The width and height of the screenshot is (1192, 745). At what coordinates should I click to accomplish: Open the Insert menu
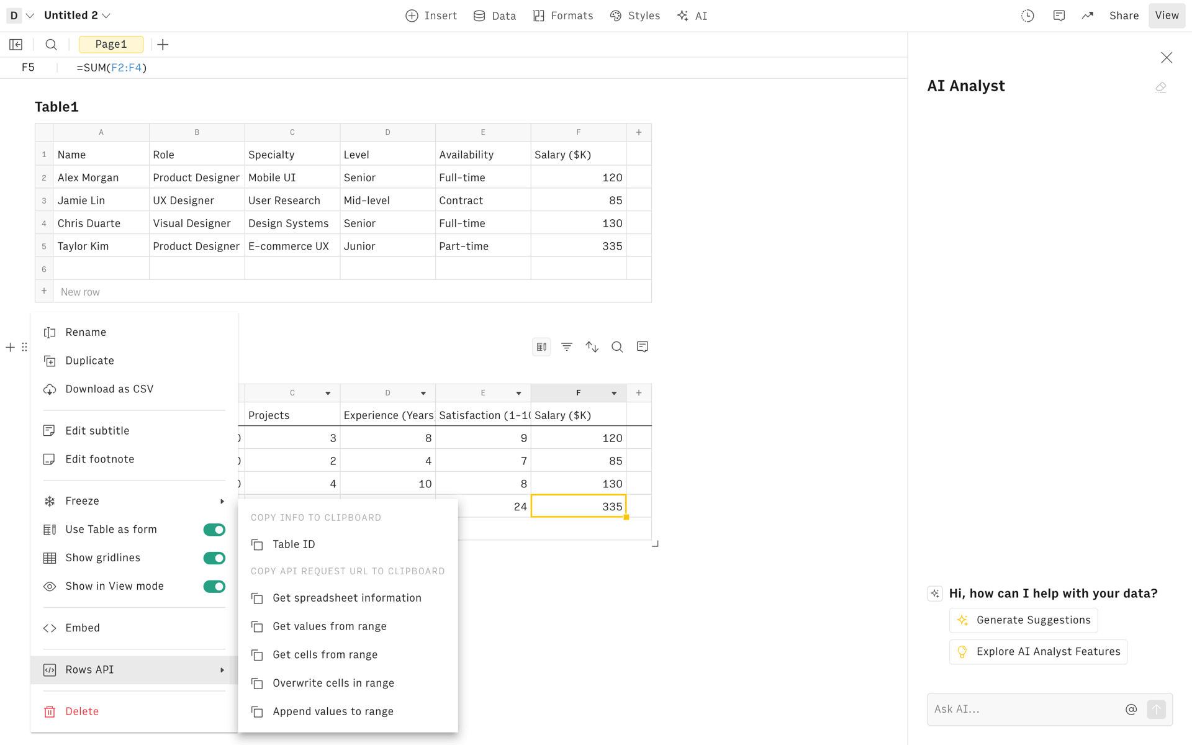[431, 16]
